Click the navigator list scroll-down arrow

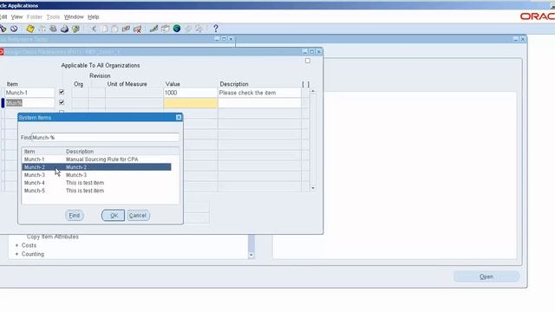(251, 255)
